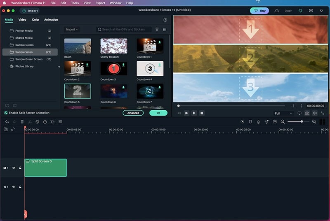Click the scissors split icon
Screen dimensions: 330x221
[30, 122]
